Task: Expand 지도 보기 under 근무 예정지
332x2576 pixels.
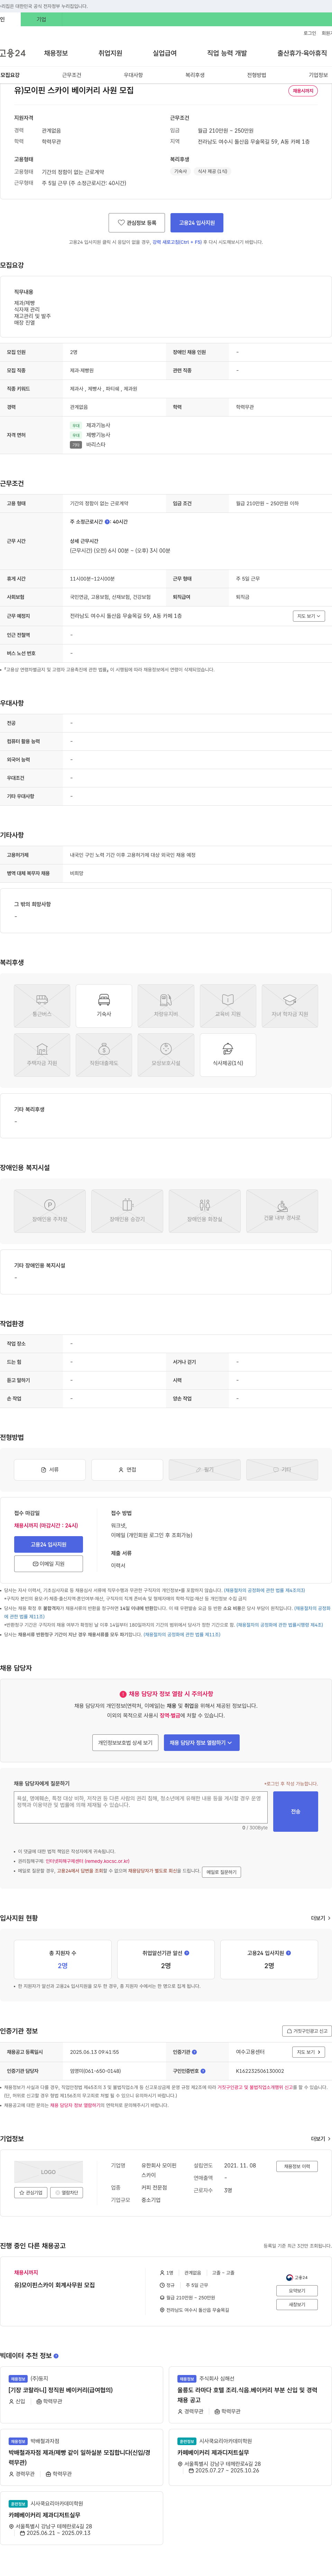Action: click(309, 616)
